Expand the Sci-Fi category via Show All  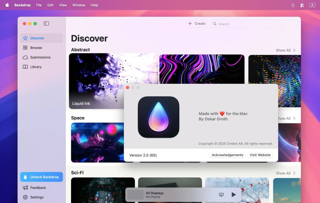pos(285,173)
